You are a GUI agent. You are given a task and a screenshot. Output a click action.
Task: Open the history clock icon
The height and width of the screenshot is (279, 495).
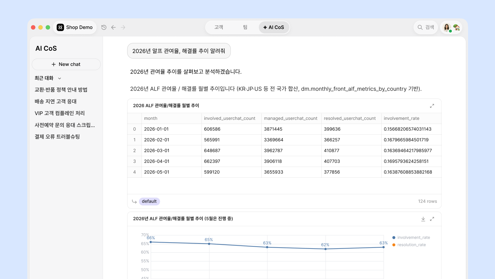tap(104, 27)
